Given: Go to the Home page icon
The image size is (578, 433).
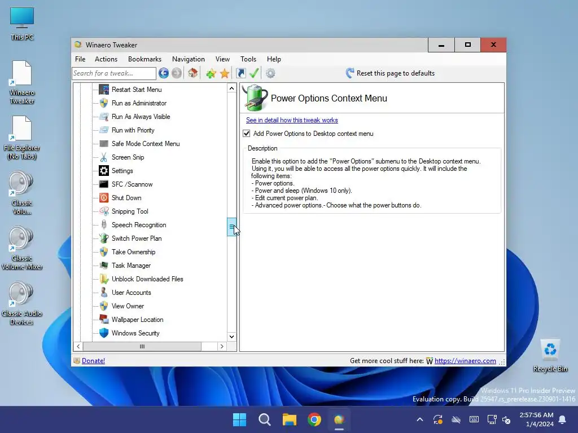Looking at the screenshot, I should [x=193, y=73].
